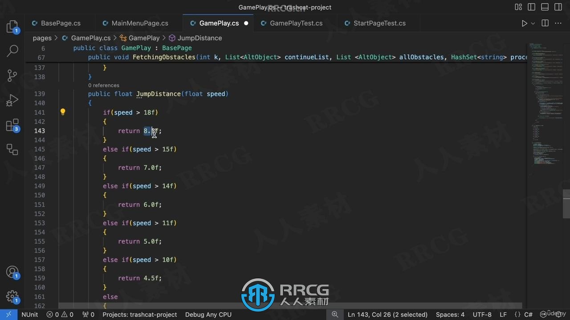Click the curly braces language status icon

[517, 315]
